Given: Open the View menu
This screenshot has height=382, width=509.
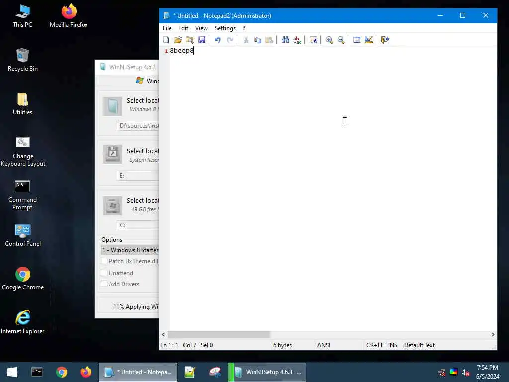Looking at the screenshot, I should [x=201, y=28].
